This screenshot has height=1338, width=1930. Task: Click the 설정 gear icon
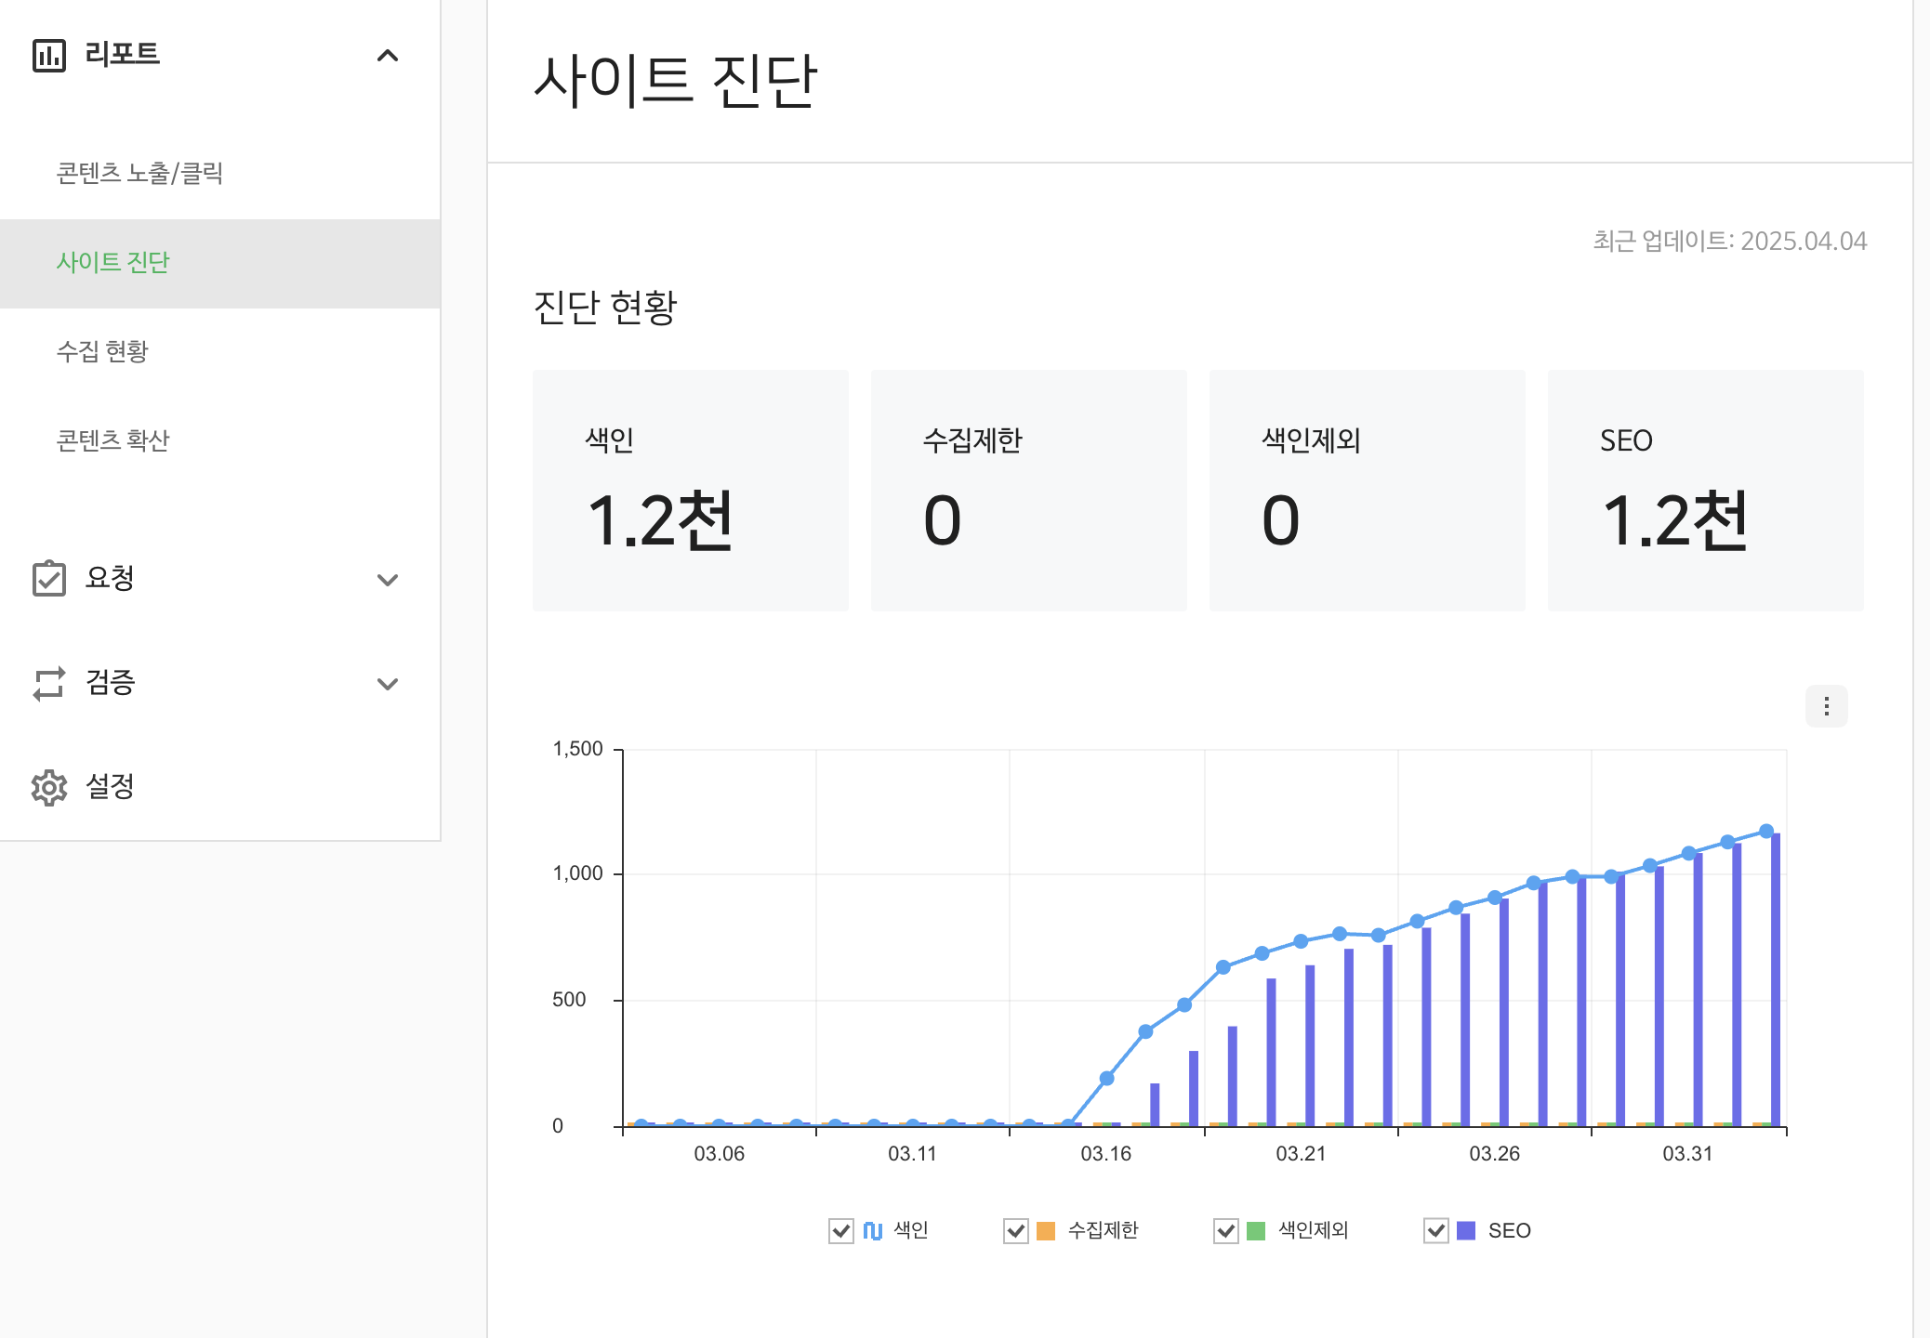coord(49,787)
